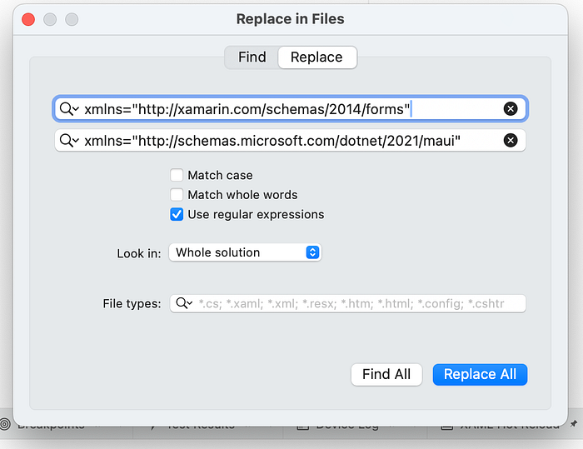Switch to the Find tab
This screenshot has height=449, width=583.
[252, 57]
